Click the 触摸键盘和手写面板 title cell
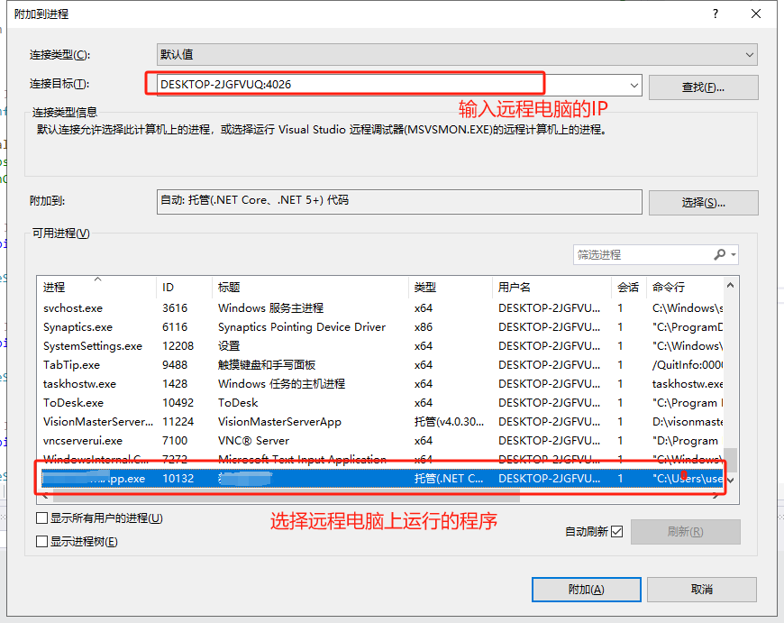 (x=267, y=365)
